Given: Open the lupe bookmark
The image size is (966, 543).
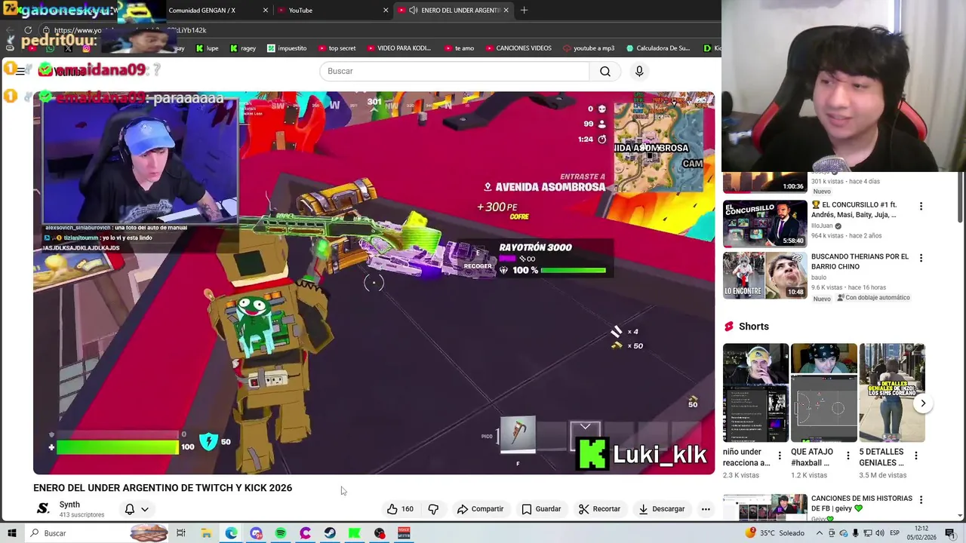Looking at the screenshot, I should point(208,48).
